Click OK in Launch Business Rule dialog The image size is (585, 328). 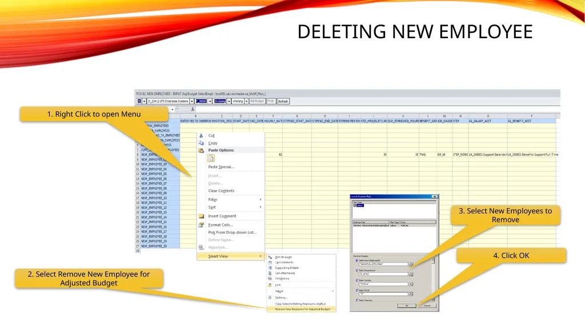point(407,306)
